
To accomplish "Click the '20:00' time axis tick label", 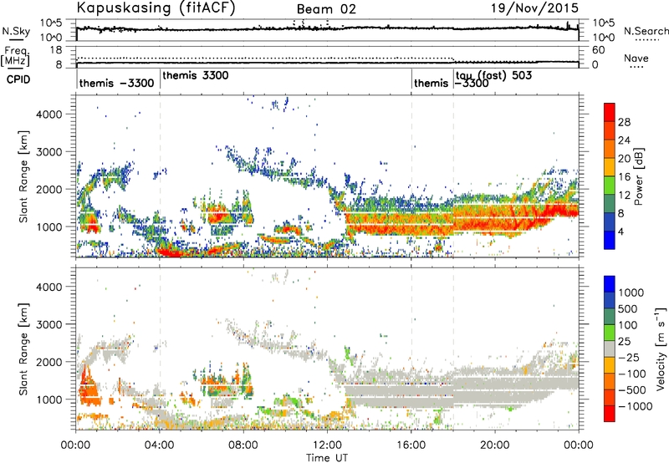I will (x=494, y=445).
